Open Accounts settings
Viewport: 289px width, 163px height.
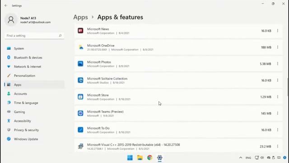click(x=34, y=94)
